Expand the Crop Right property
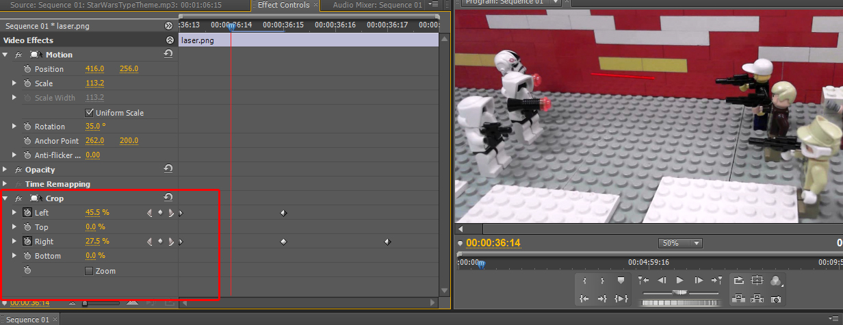The image size is (843, 325). (14, 242)
